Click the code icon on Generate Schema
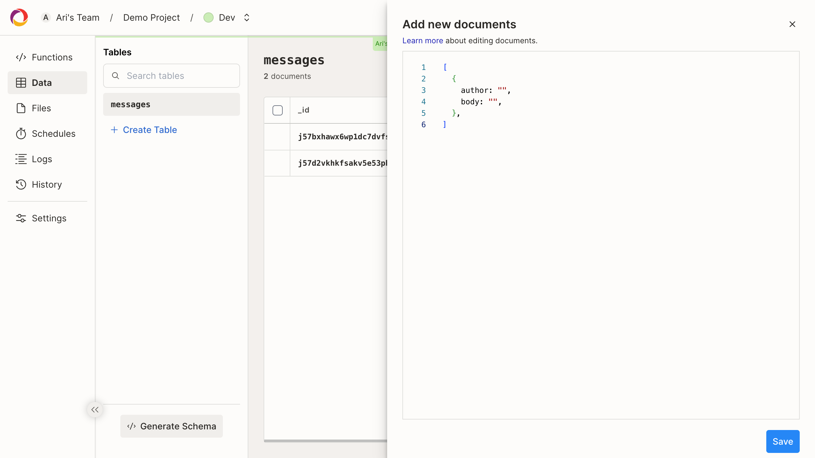 pyautogui.click(x=131, y=426)
